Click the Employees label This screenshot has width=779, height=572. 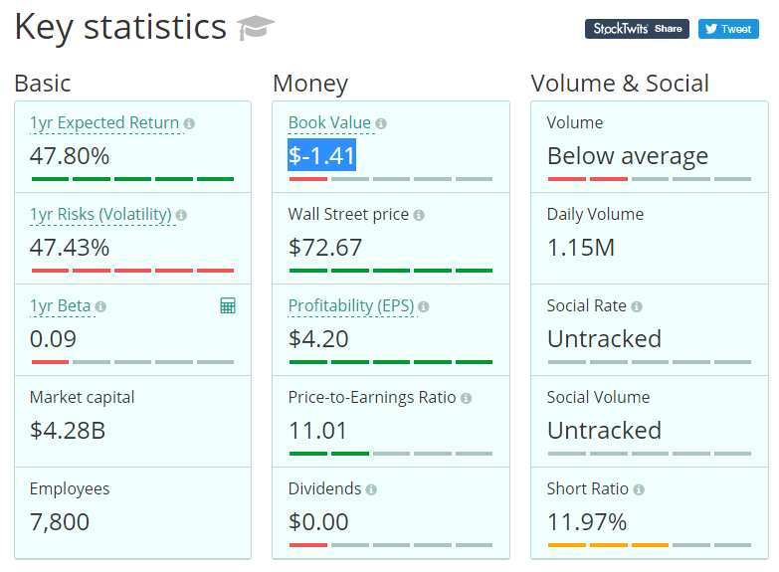[x=70, y=489]
